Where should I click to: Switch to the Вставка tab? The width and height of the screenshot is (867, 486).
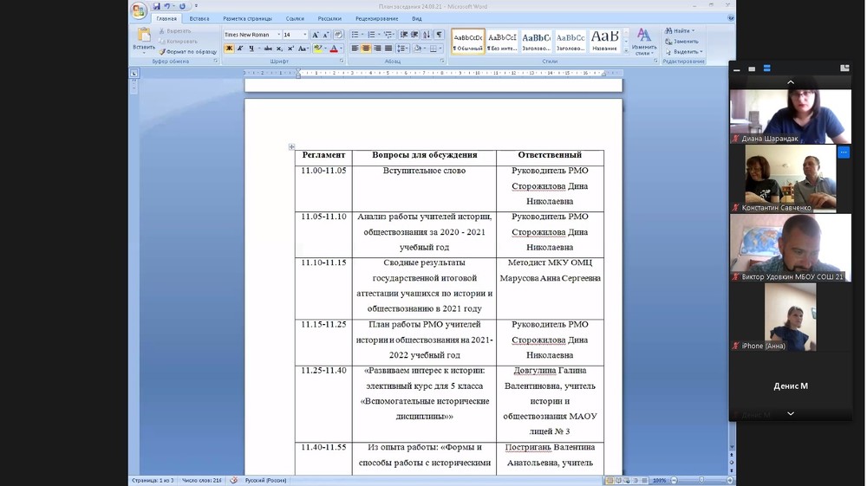[x=199, y=18]
